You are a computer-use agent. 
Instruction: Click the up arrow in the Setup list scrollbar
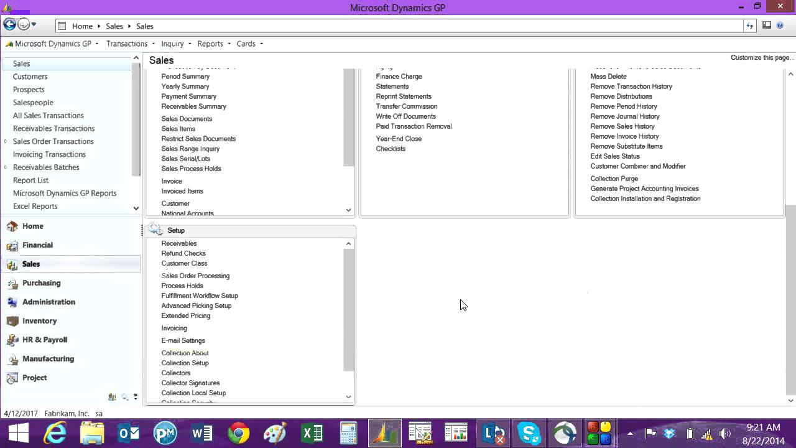click(348, 243)
